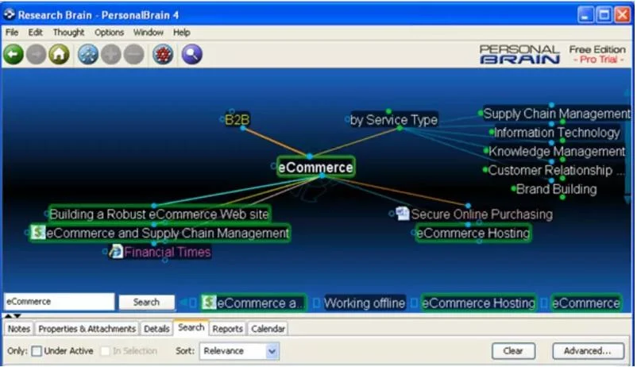Select the Supply Chain Management thought
The width and height of the screenshot is (637, 367).
pos(557,114)
